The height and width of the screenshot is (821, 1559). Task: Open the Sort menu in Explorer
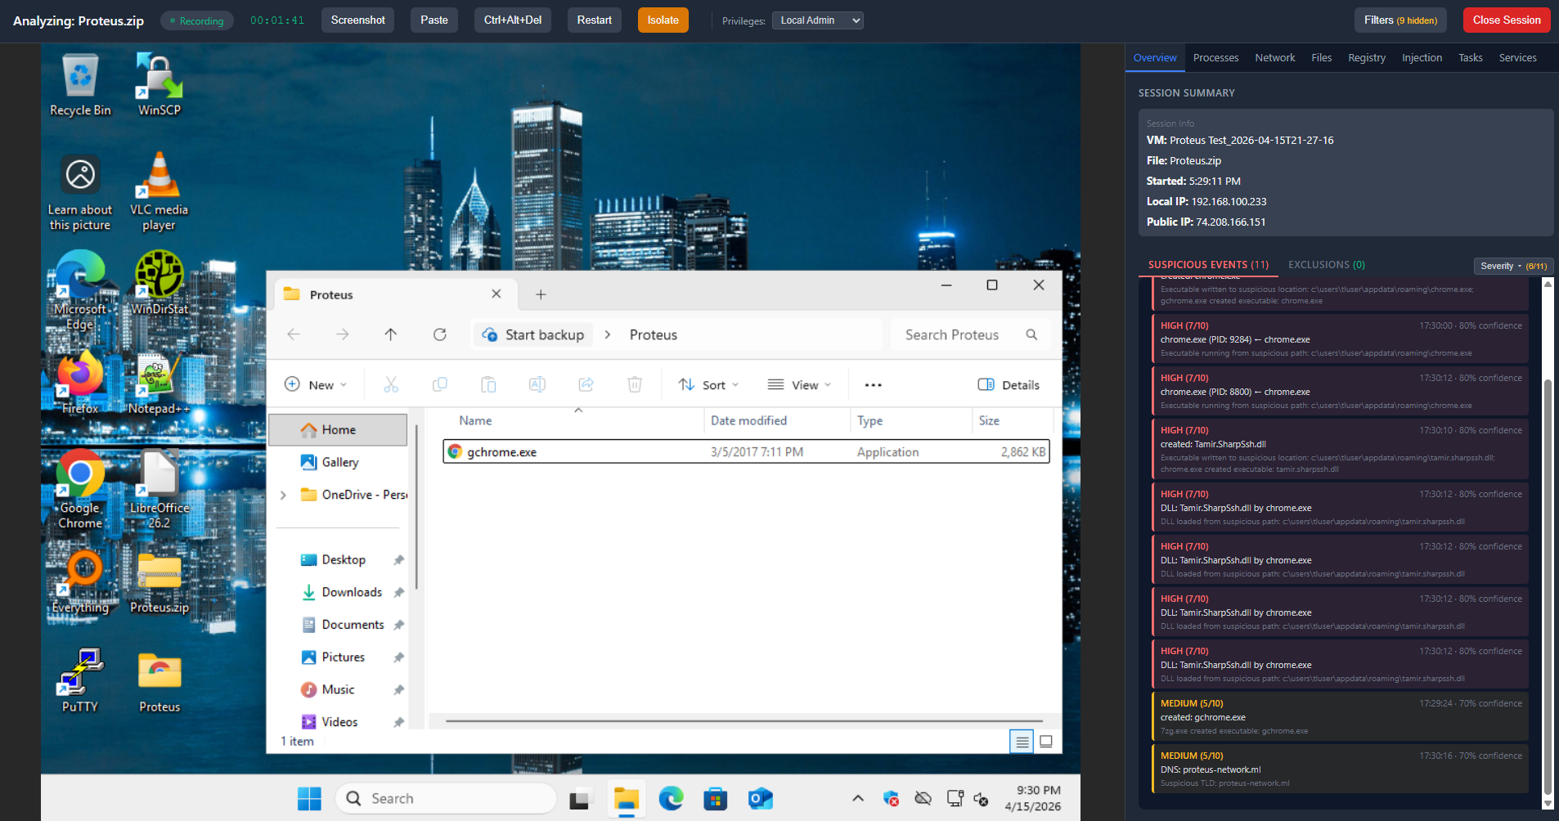[x=707, y=384]
